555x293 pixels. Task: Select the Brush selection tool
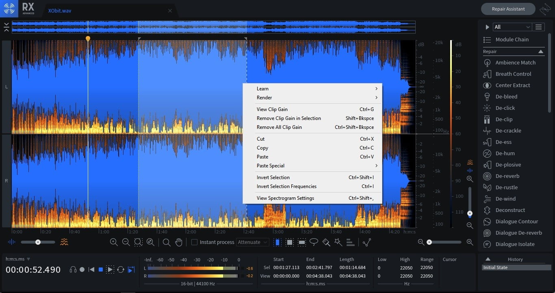pos(326,242)
